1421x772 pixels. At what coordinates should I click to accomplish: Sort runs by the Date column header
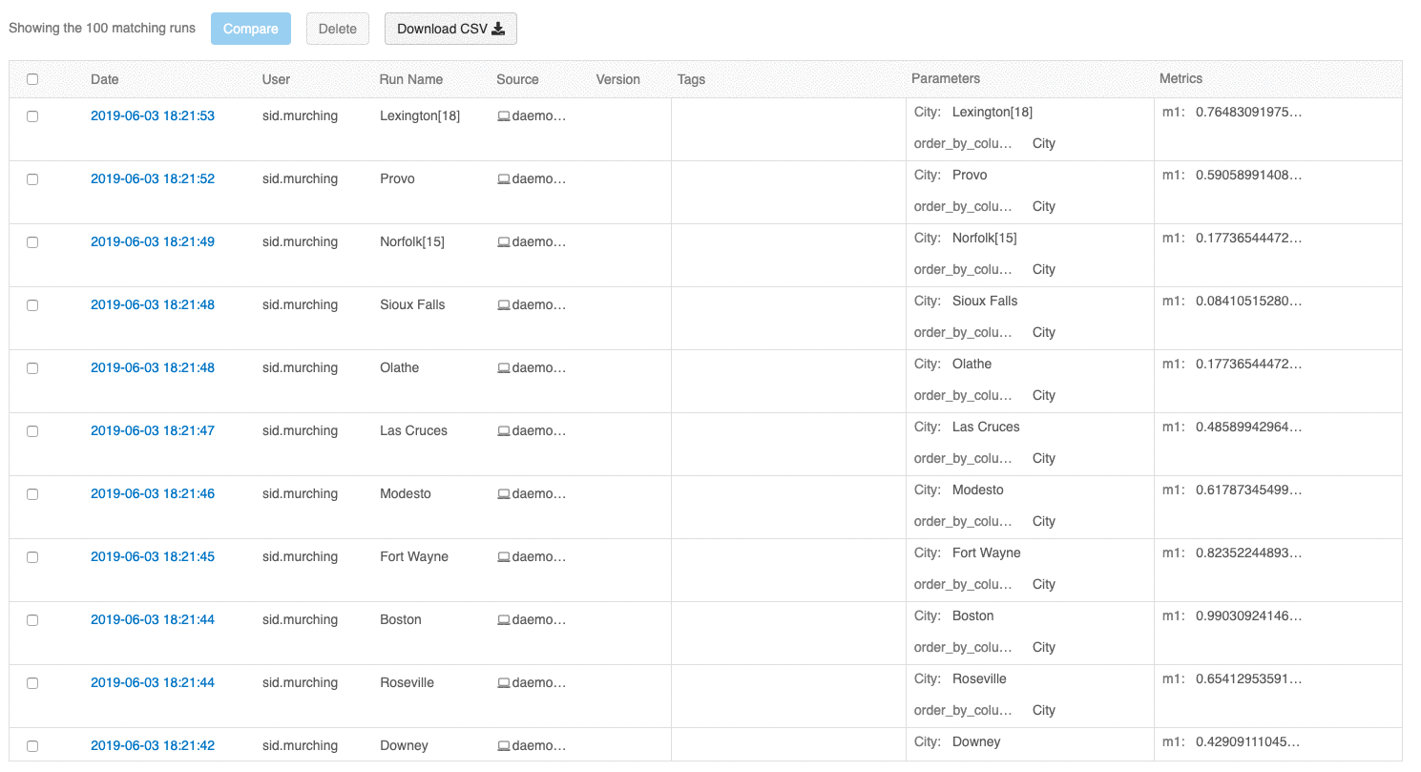pyautogui.click(x=105, y=79)
